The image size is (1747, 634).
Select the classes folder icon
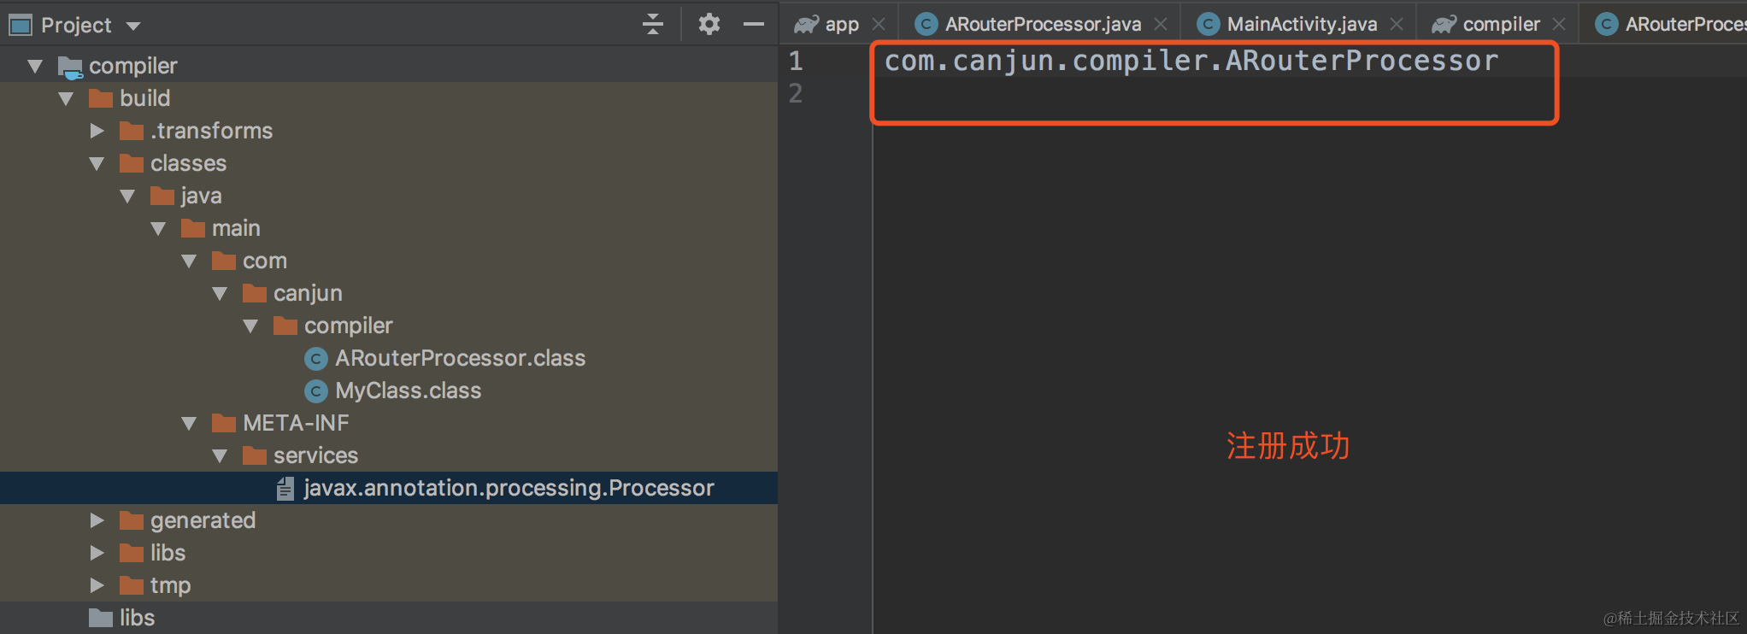132,163
